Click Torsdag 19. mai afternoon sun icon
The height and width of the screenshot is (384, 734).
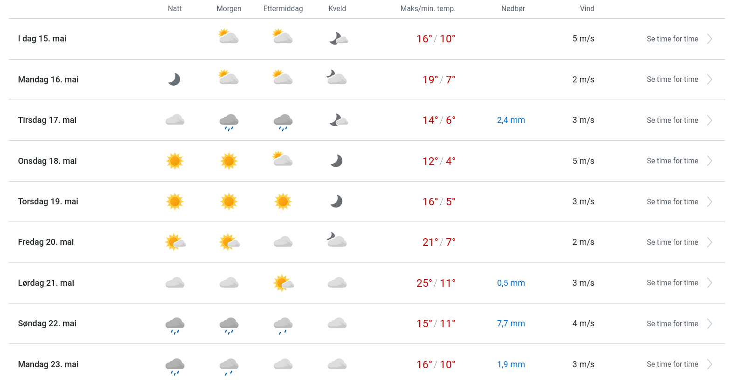(283, 202)
